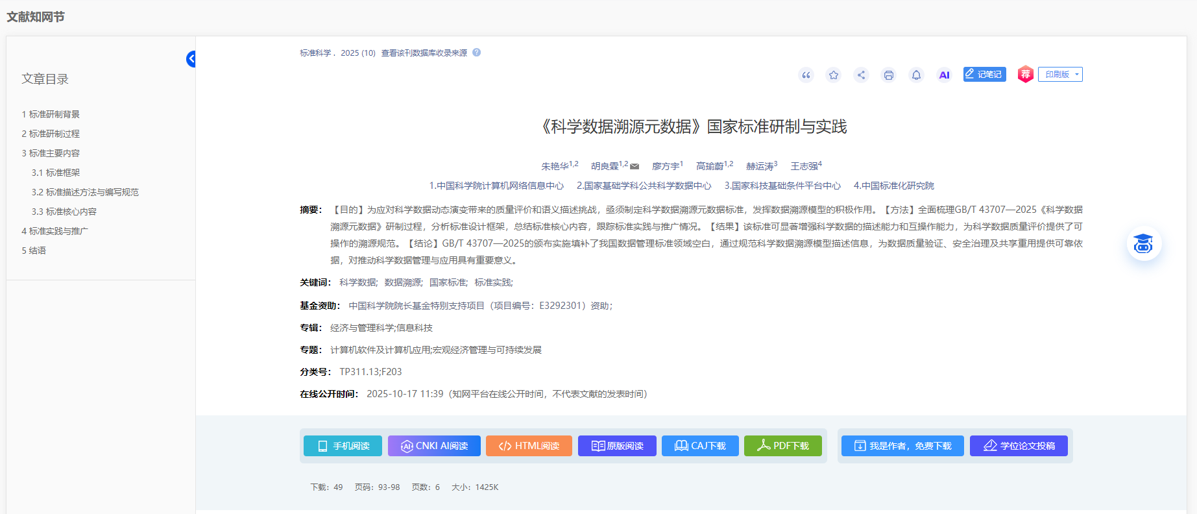Screen dimensions: 1197x514
Task: Click email icon beside author 胡良霖
Action: coord(635,167)
